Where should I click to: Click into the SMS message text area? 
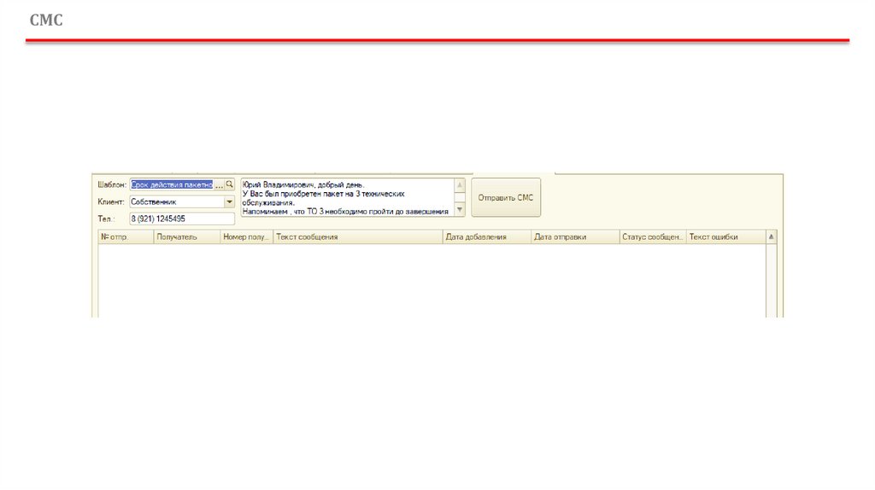[348, 198]
